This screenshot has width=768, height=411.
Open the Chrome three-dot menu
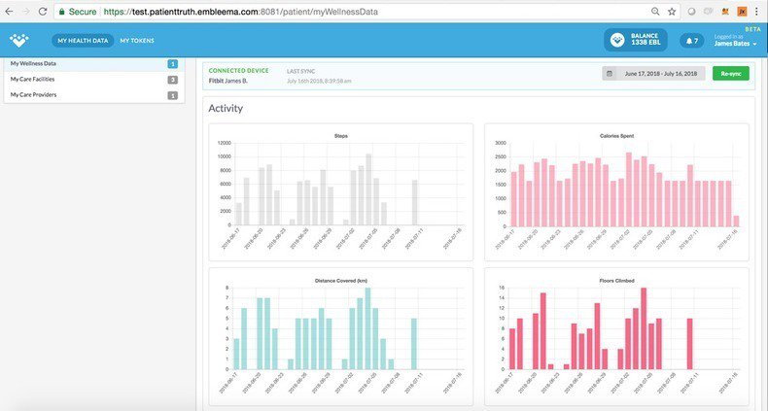(x=756, y=12)
